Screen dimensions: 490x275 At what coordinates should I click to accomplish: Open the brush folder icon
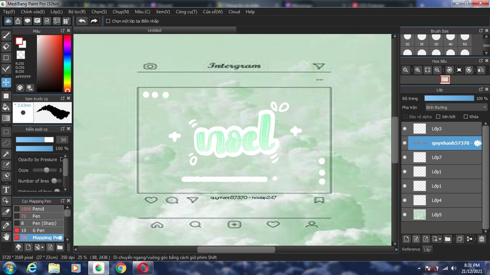point(60,247)
